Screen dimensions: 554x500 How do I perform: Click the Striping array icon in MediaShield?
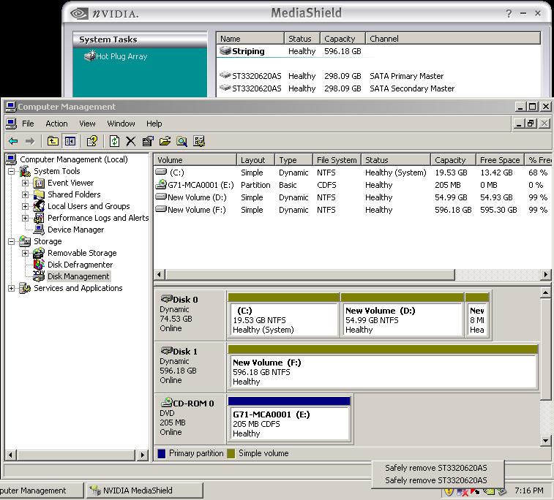pos(225,51)
